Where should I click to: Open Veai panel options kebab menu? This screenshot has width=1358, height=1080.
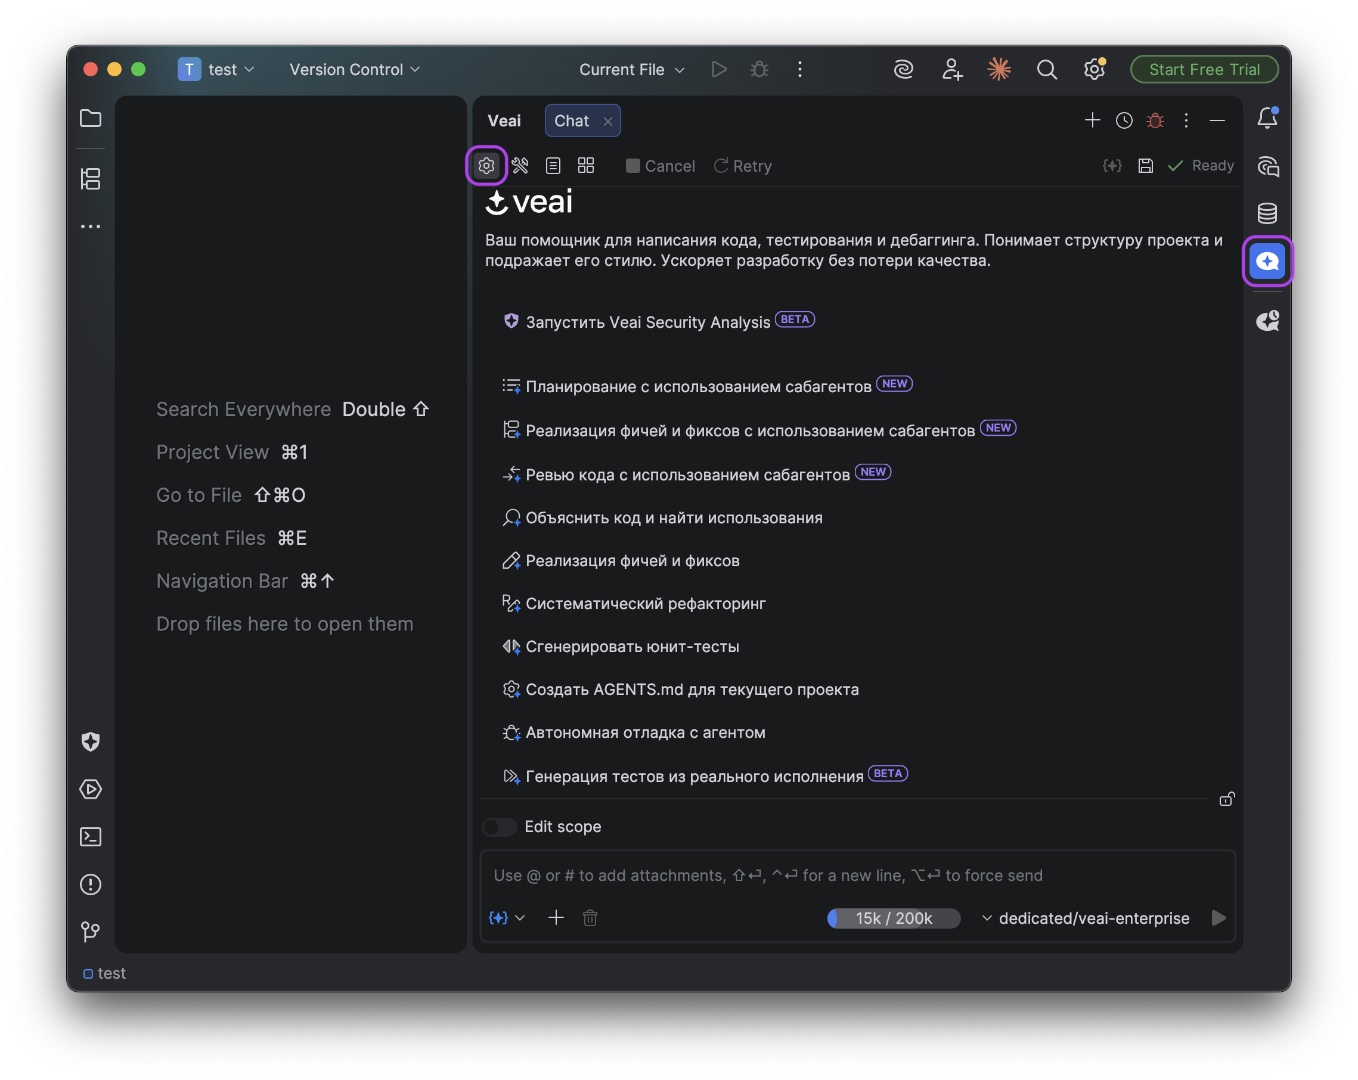tap(1186, 120)
